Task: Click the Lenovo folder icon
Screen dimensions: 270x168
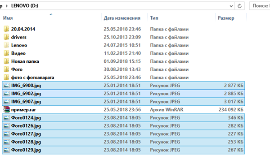Action: 6,45
